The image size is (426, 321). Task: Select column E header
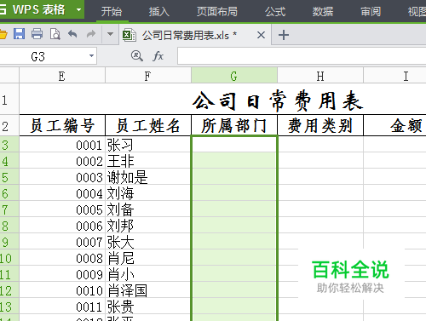pyautogui.click(x=62, y=76)
